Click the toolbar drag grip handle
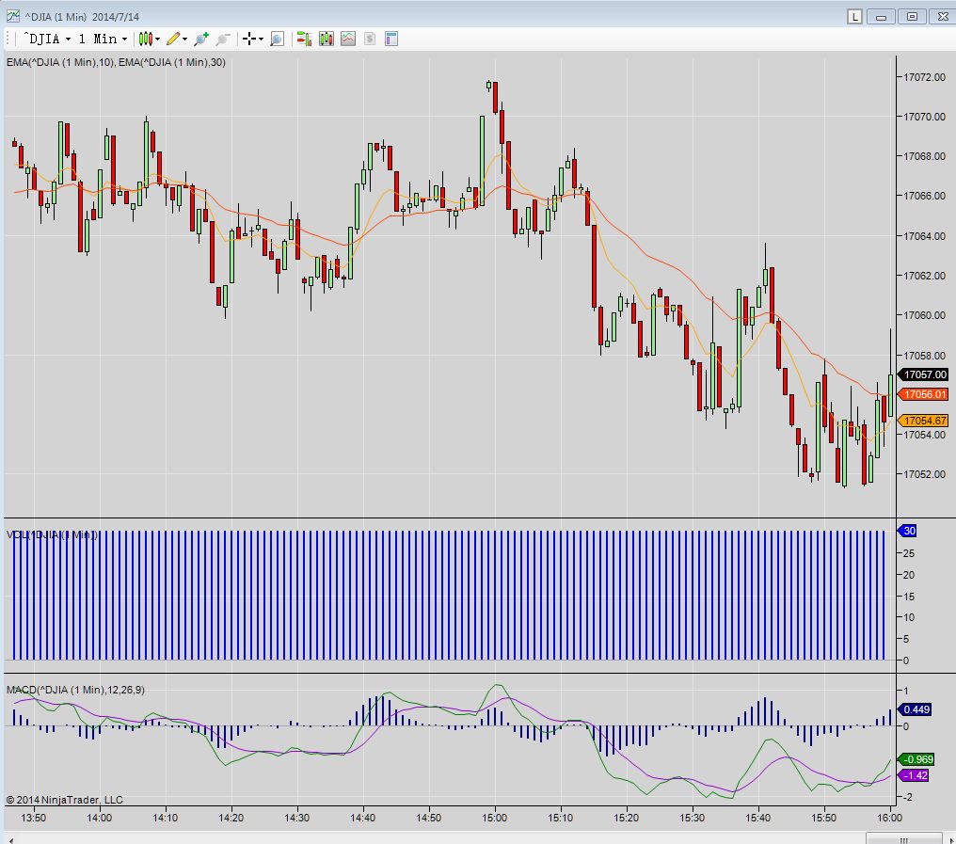 (x=8, y=39)
